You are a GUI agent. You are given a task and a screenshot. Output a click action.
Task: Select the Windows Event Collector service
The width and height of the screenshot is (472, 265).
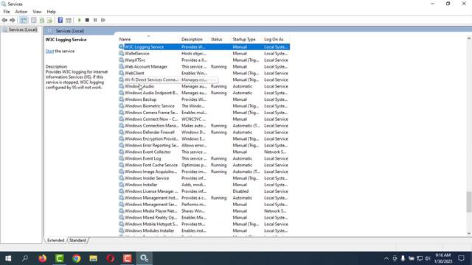[x=204, y=152]
